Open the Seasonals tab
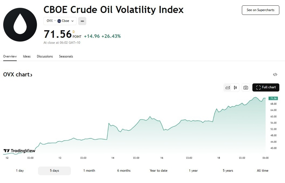285x183 pixels. (x=66, y=56)
